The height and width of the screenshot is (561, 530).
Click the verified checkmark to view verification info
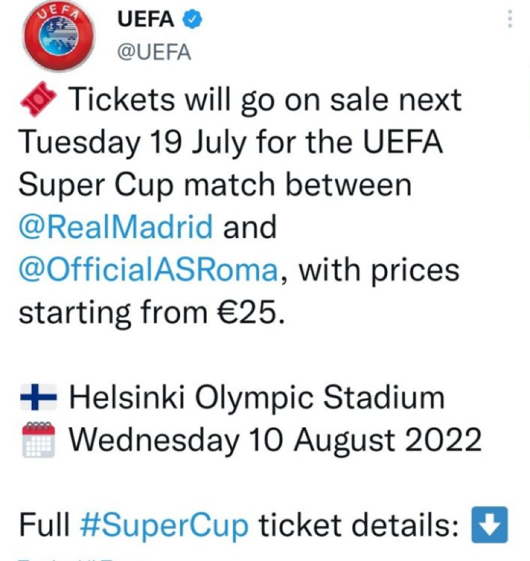pos(193,18)
